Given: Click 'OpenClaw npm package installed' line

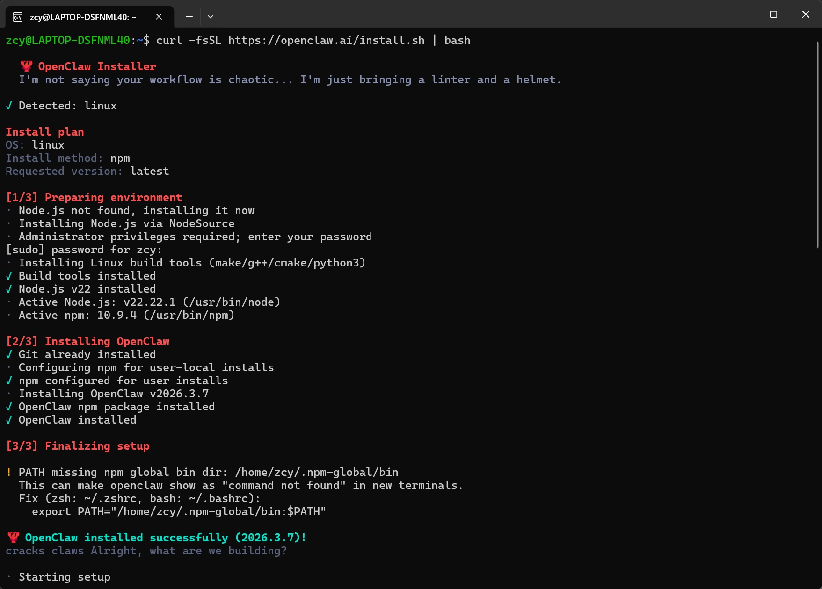Looking at the screenshot, I should pos(110,407).
